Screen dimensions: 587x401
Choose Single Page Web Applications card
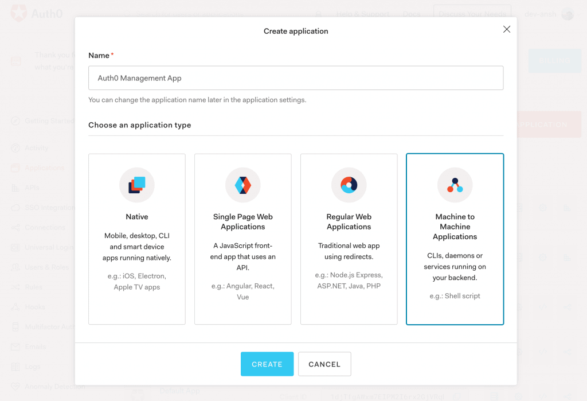[x=243, y=239]
